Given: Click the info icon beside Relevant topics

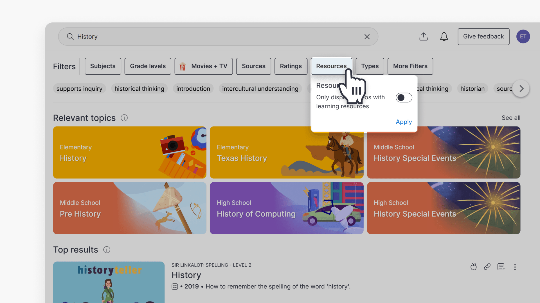Looking at the screenshot, I should pos(124,118).
